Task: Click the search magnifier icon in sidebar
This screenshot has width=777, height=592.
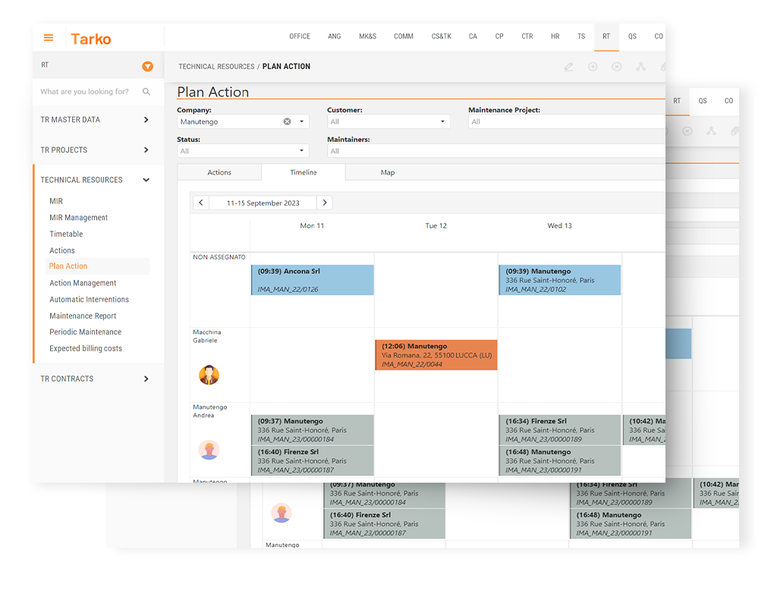Action: pos(146,92)
